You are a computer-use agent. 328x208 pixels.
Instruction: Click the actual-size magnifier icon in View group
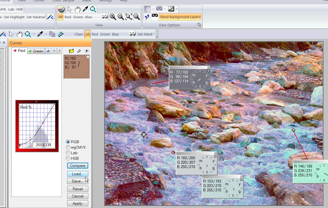(x=136, y=17)
